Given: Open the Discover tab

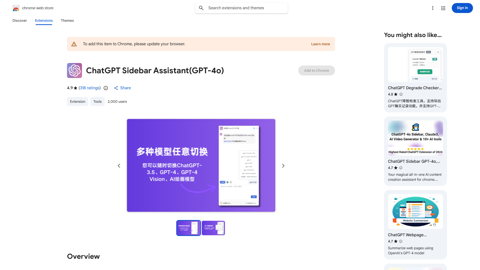Looking at the screenshot, I should (x=19, y=20).
